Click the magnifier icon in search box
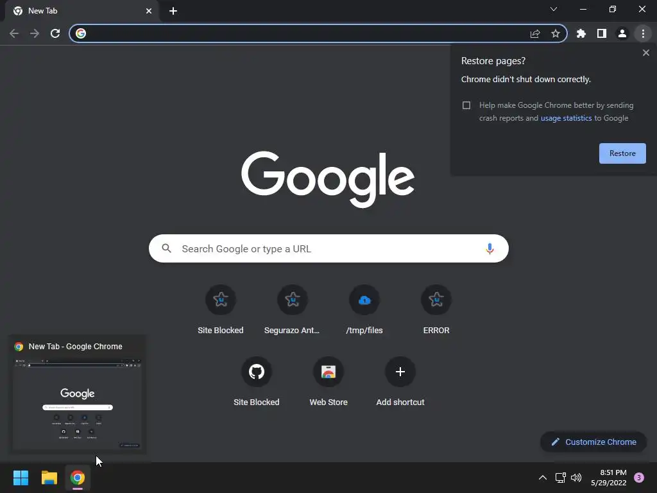Image resolution: width=657 pixels, height=493 pixels. tap(166, 248)
